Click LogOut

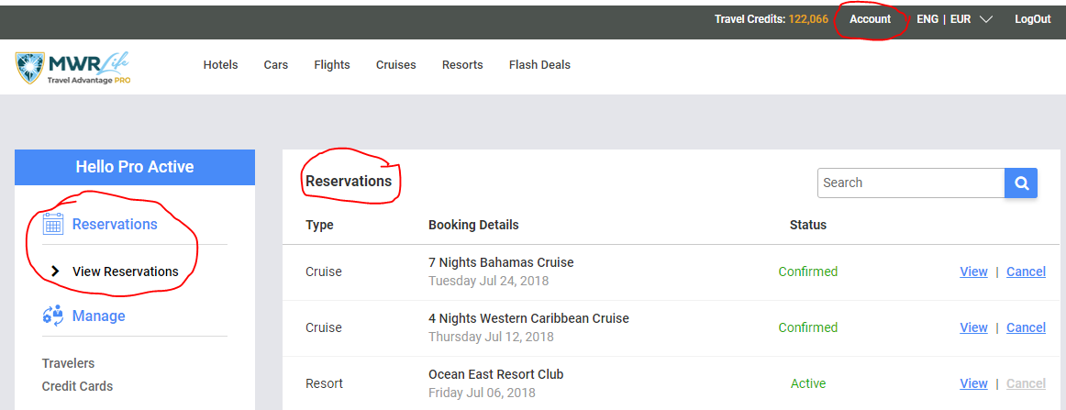(x=1033, y=19)
